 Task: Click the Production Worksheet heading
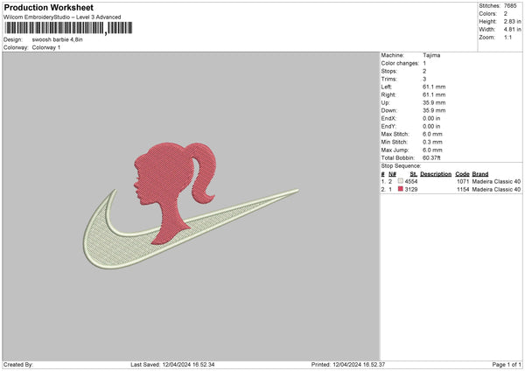coord(48,7)
